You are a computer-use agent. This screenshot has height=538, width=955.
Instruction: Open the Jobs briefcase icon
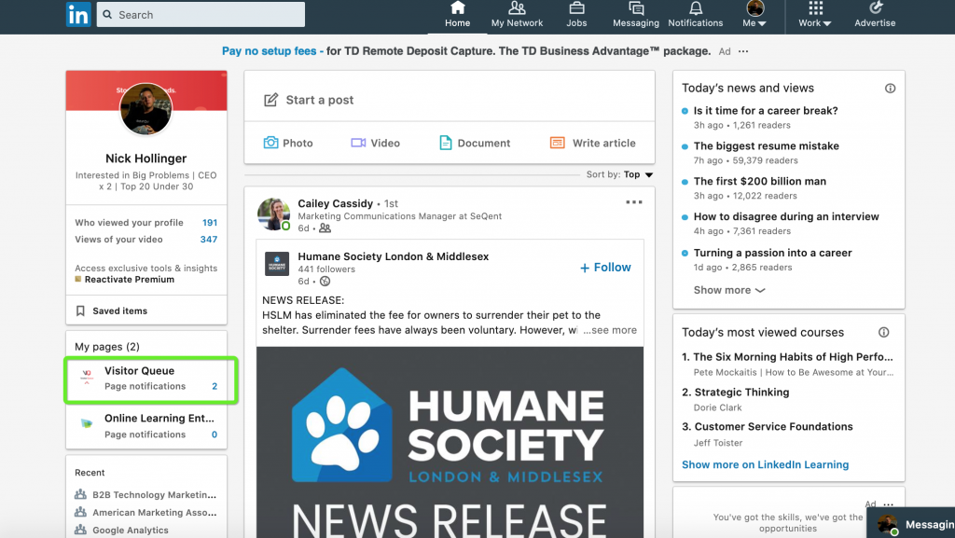576,7
